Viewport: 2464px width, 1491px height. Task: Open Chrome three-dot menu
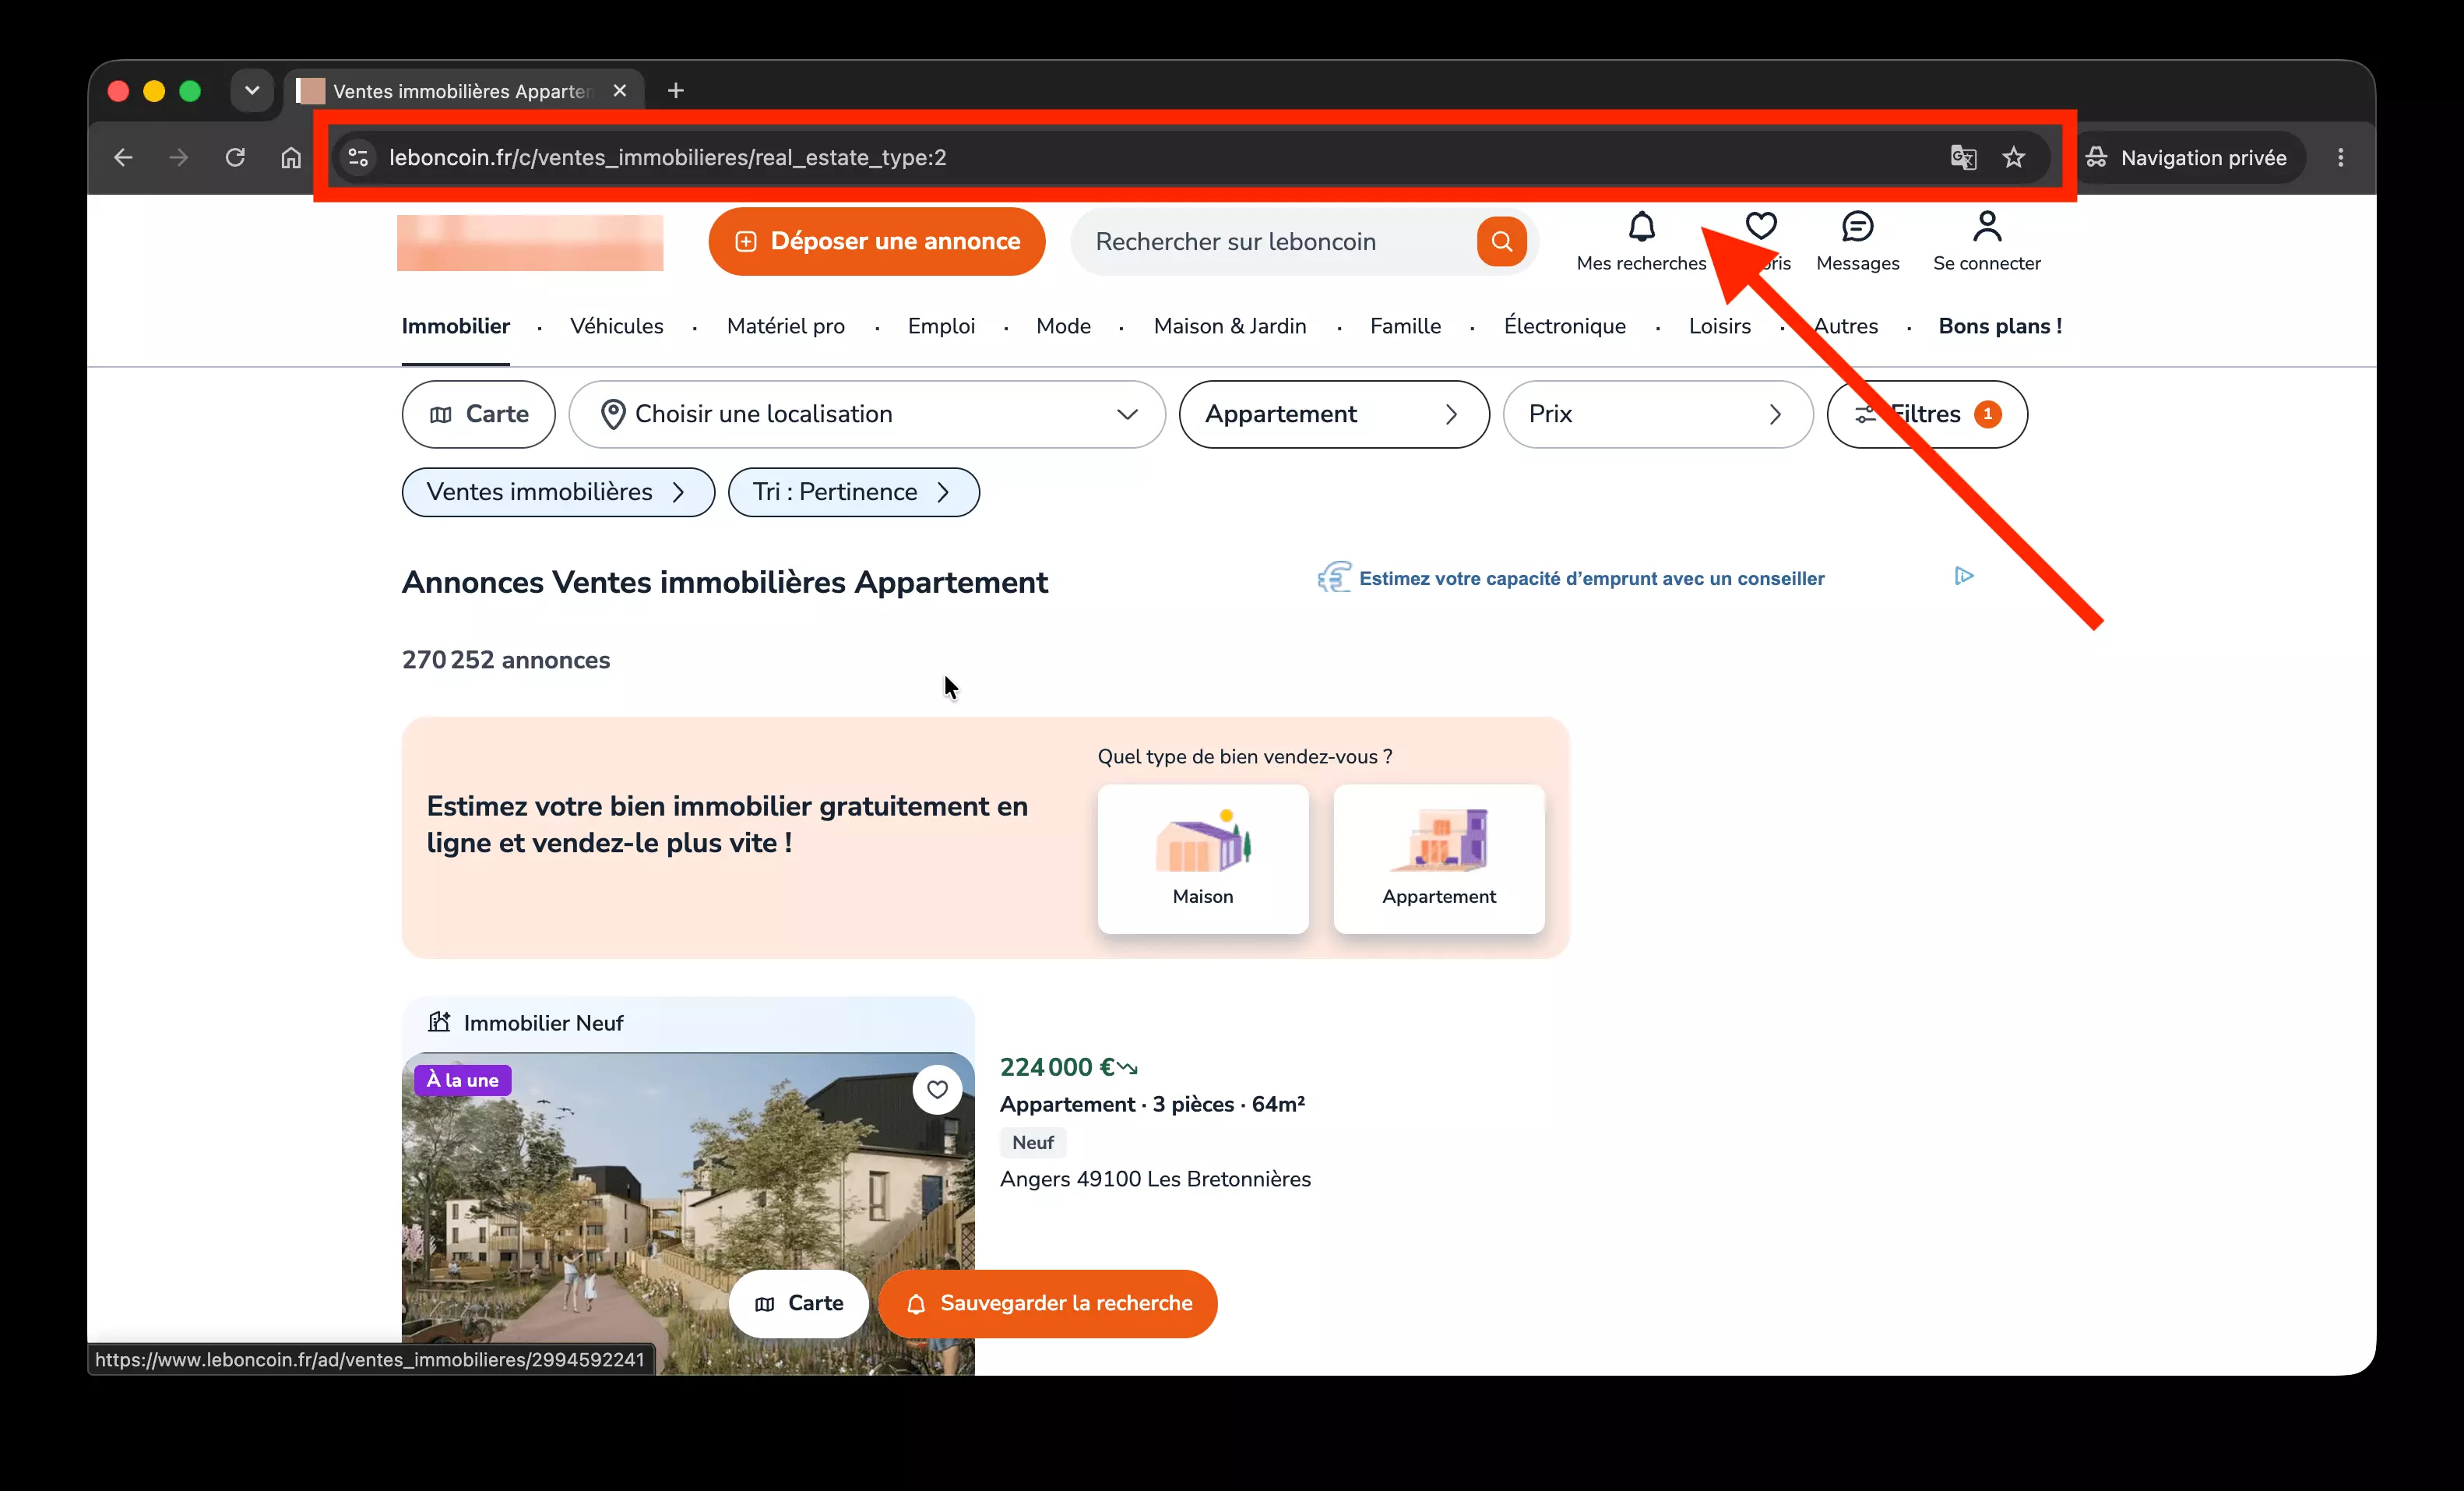point(2340,157)
